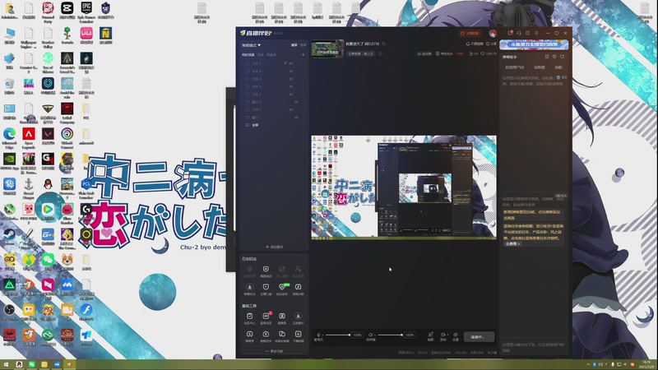Toggle visibility of the 窗口 1 source

296,118
